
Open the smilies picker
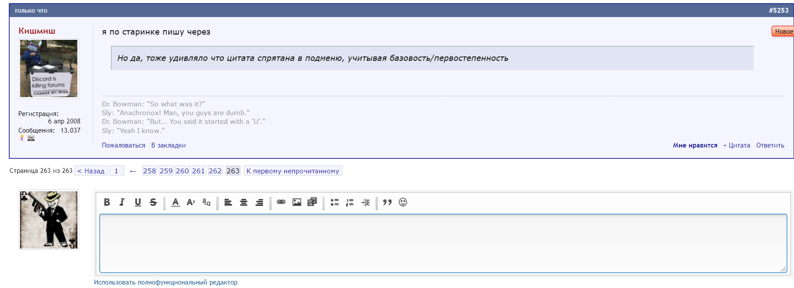coord(403,202)
